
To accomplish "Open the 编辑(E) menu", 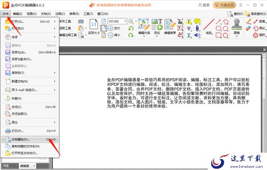I will coord(17,14).
